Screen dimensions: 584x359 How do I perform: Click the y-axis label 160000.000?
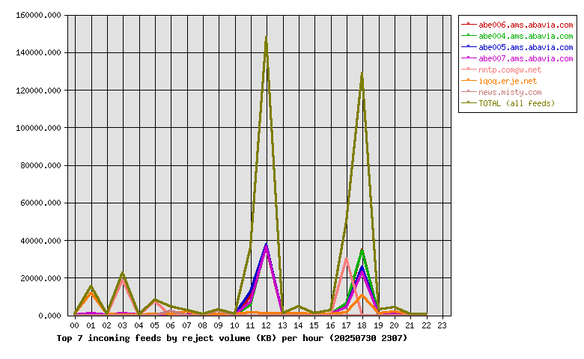pos(38,15)
